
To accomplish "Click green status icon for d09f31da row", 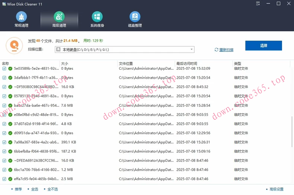I will [x=10, y=133].
